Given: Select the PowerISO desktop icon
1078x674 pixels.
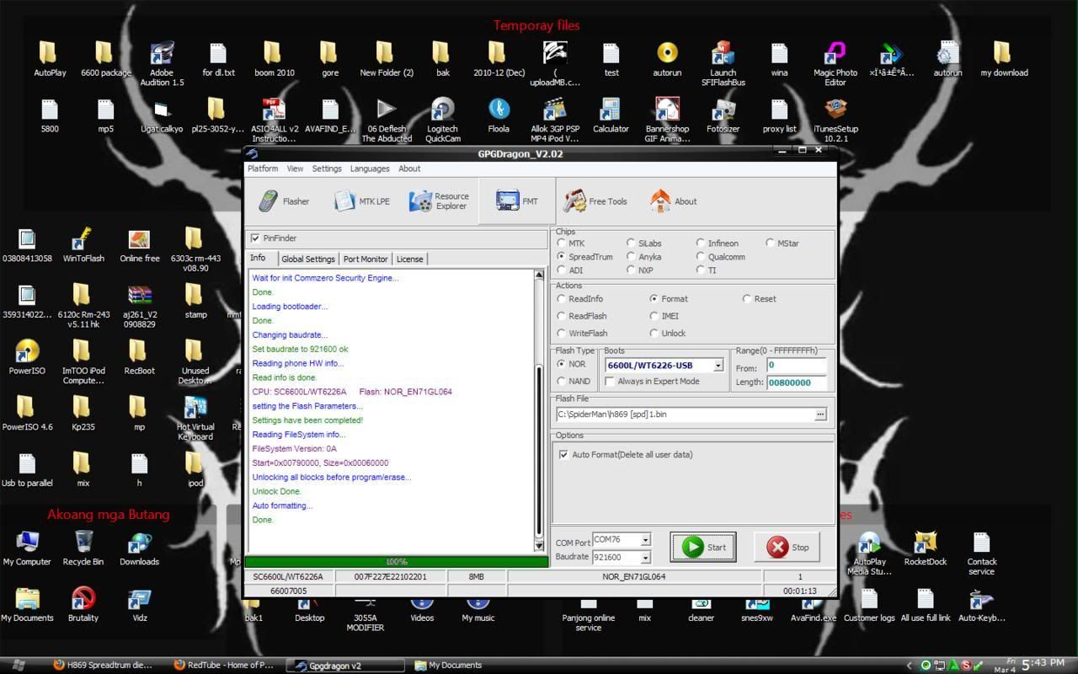Looking at the screenshot, I should click(27, 357).
